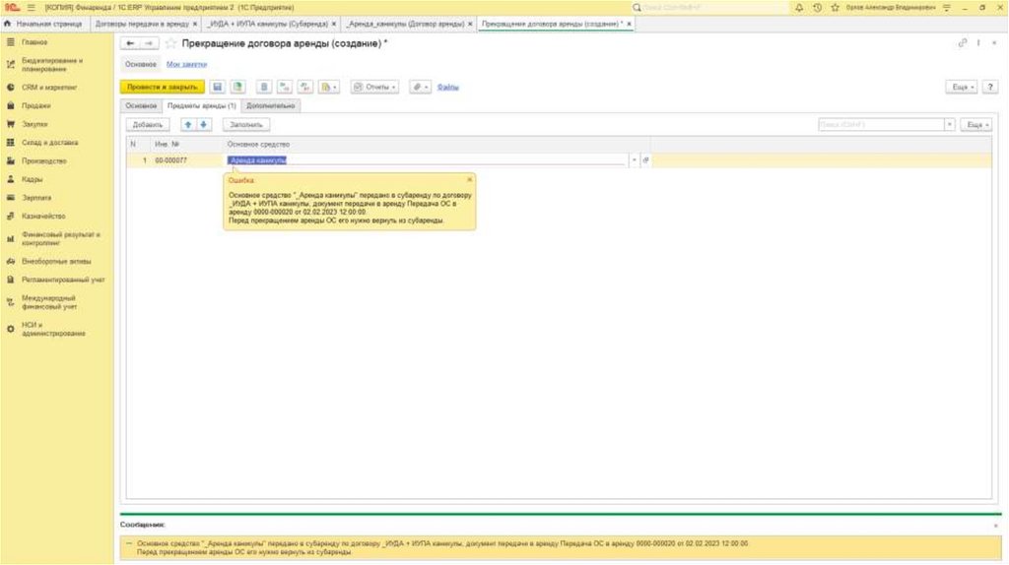This screenshot has width=1009, height=565.
Task: Add document to favorites via star by title
Action: coord(170,43)
